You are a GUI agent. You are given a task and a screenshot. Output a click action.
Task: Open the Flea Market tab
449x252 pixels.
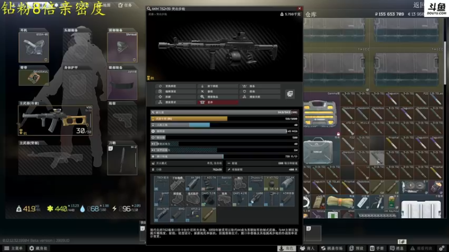(332, 248)
